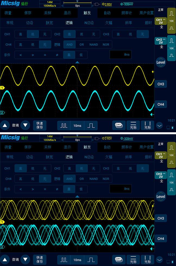Tap CH2 increase vertical scale icon in top screenshot

coord(171,41)
